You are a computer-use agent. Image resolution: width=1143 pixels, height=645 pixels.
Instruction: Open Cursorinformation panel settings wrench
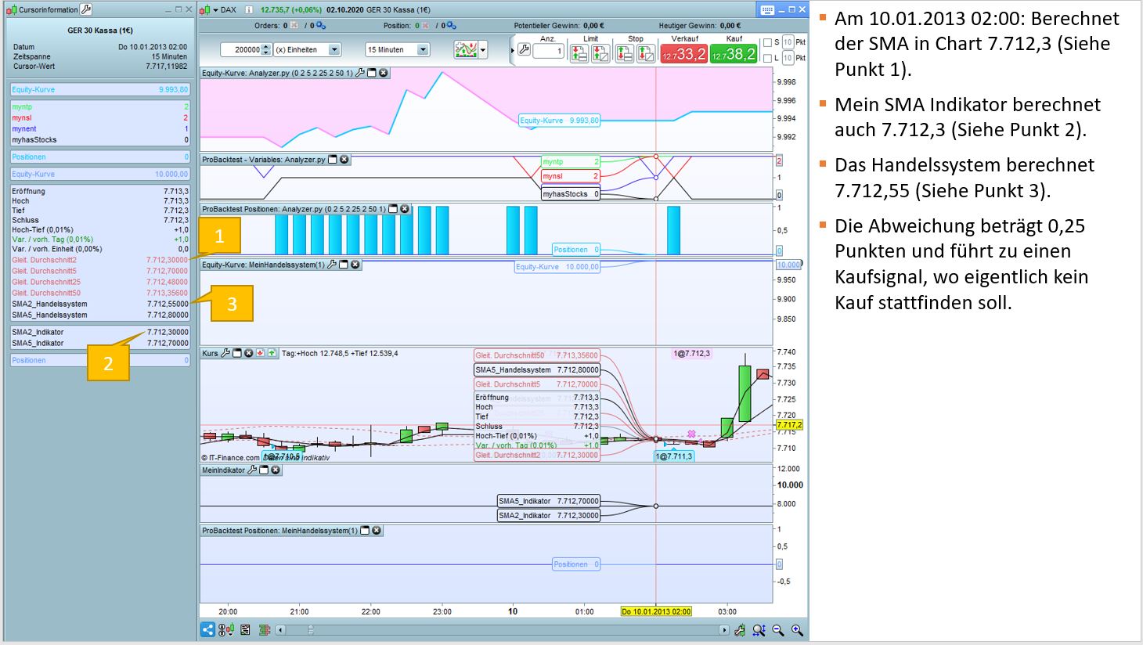86,9
